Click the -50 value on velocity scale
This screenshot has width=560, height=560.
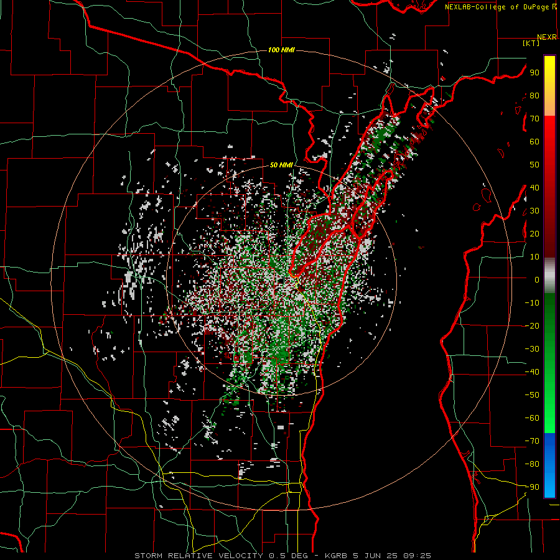[532, 395]
